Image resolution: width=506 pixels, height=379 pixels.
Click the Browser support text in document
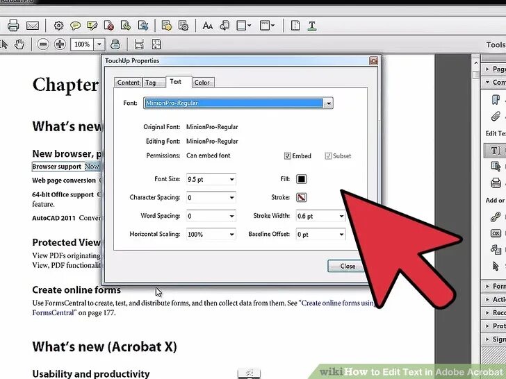[57, 167]
